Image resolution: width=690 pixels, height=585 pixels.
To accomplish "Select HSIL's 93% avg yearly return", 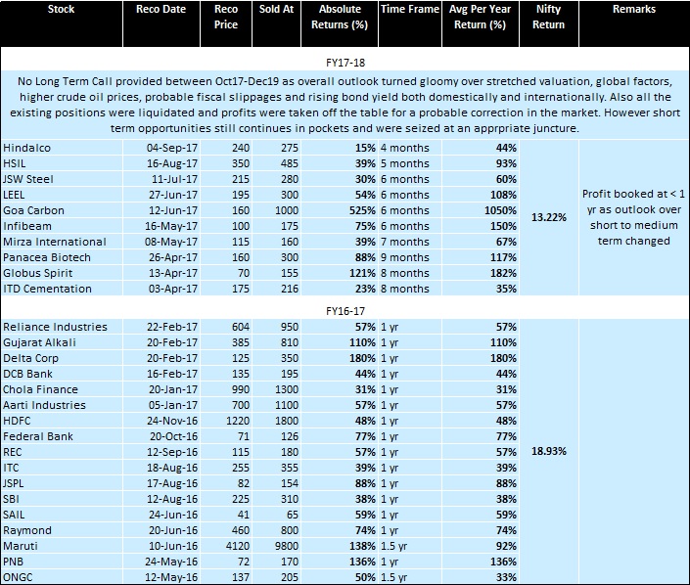I will click(x=506, y=163).
